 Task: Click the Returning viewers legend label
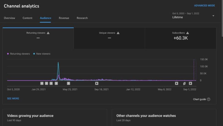(20, 54)
